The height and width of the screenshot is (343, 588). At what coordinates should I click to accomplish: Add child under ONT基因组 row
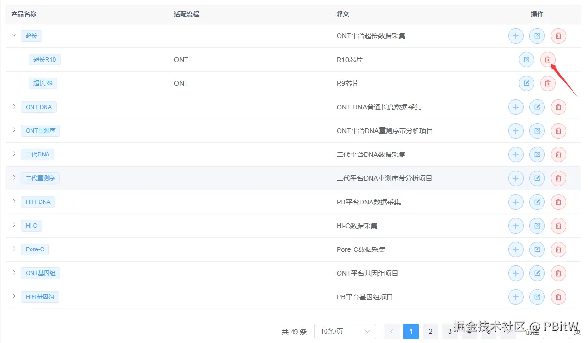pos(516,273)
